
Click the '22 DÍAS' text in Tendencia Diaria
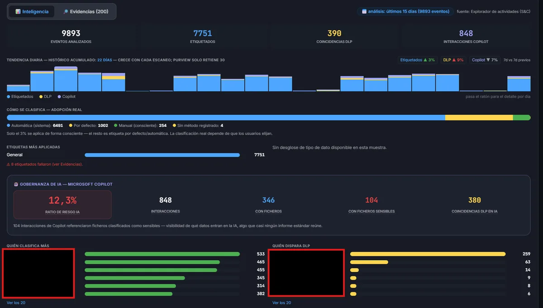click(105, 60)
